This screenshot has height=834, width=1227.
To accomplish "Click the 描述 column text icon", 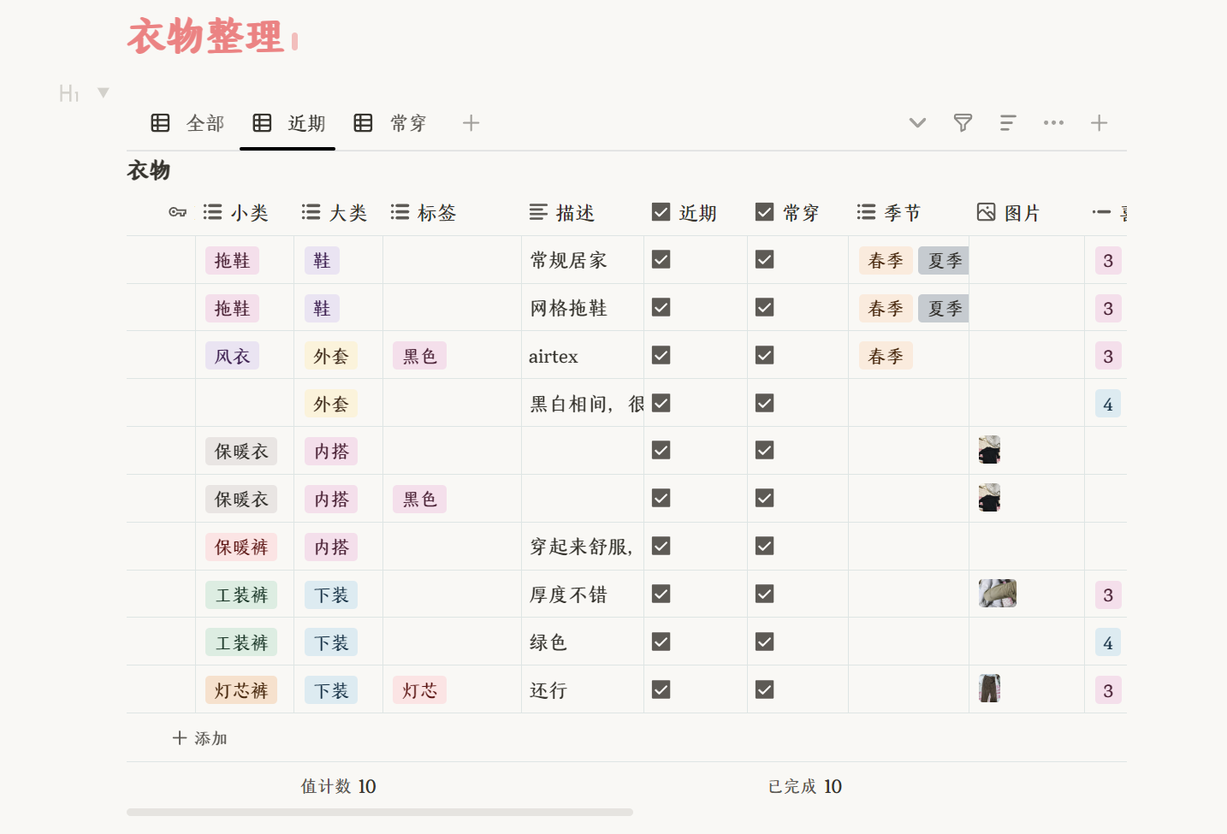I will click(538, 212).
